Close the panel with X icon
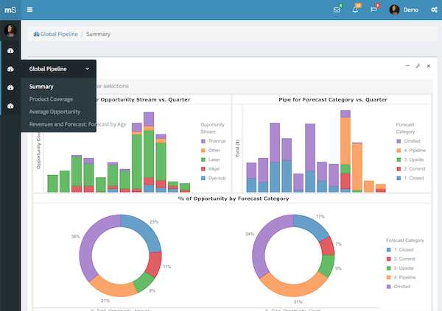Viewport: 442px width, 311px height. 429,65
